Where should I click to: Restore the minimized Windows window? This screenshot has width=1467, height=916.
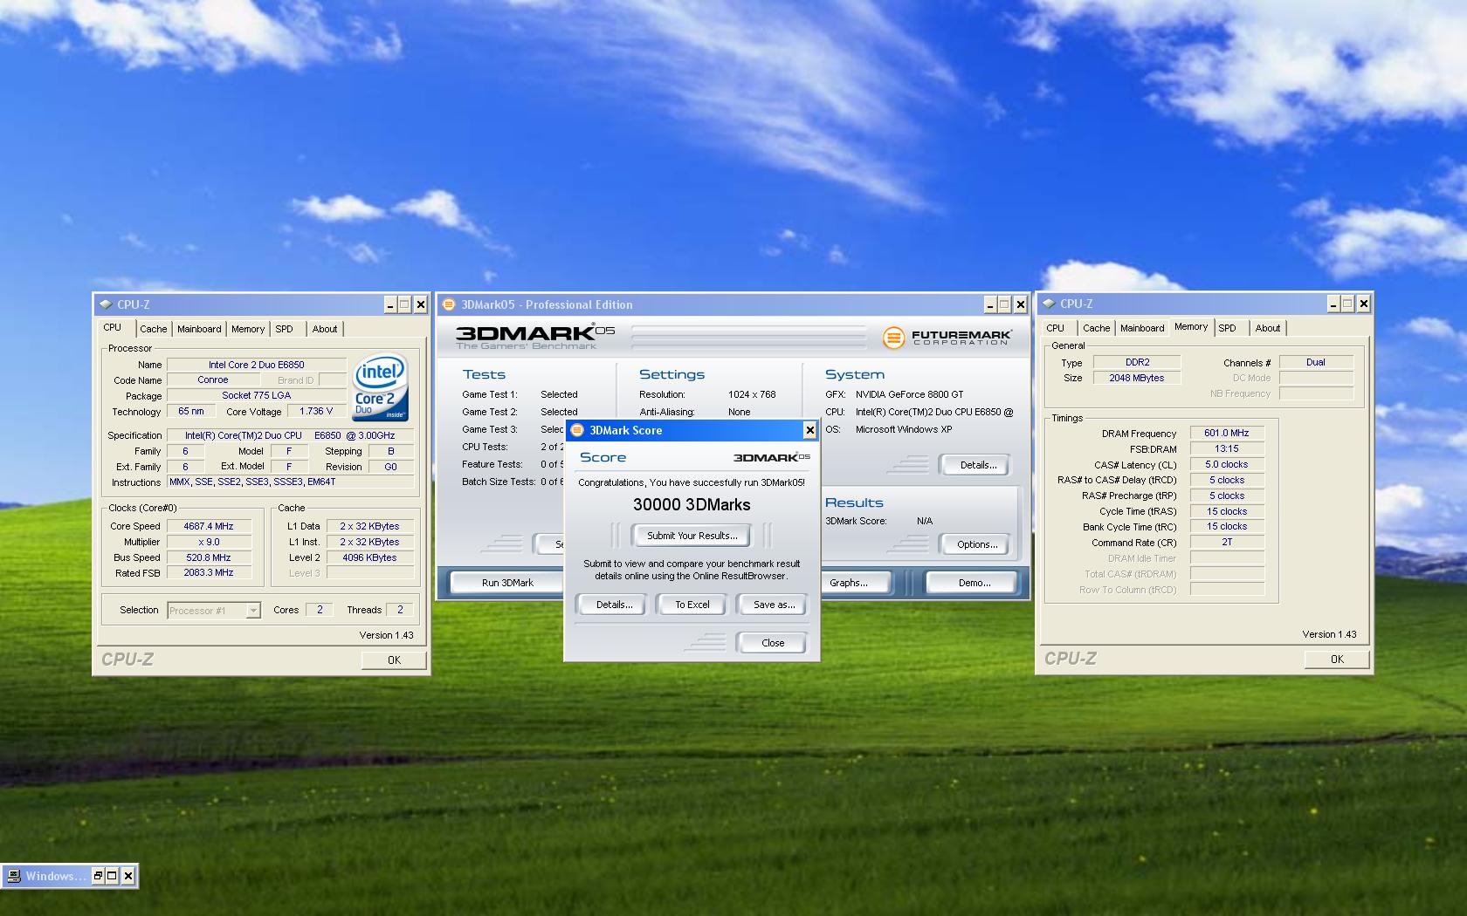click(x=98, y=876)
